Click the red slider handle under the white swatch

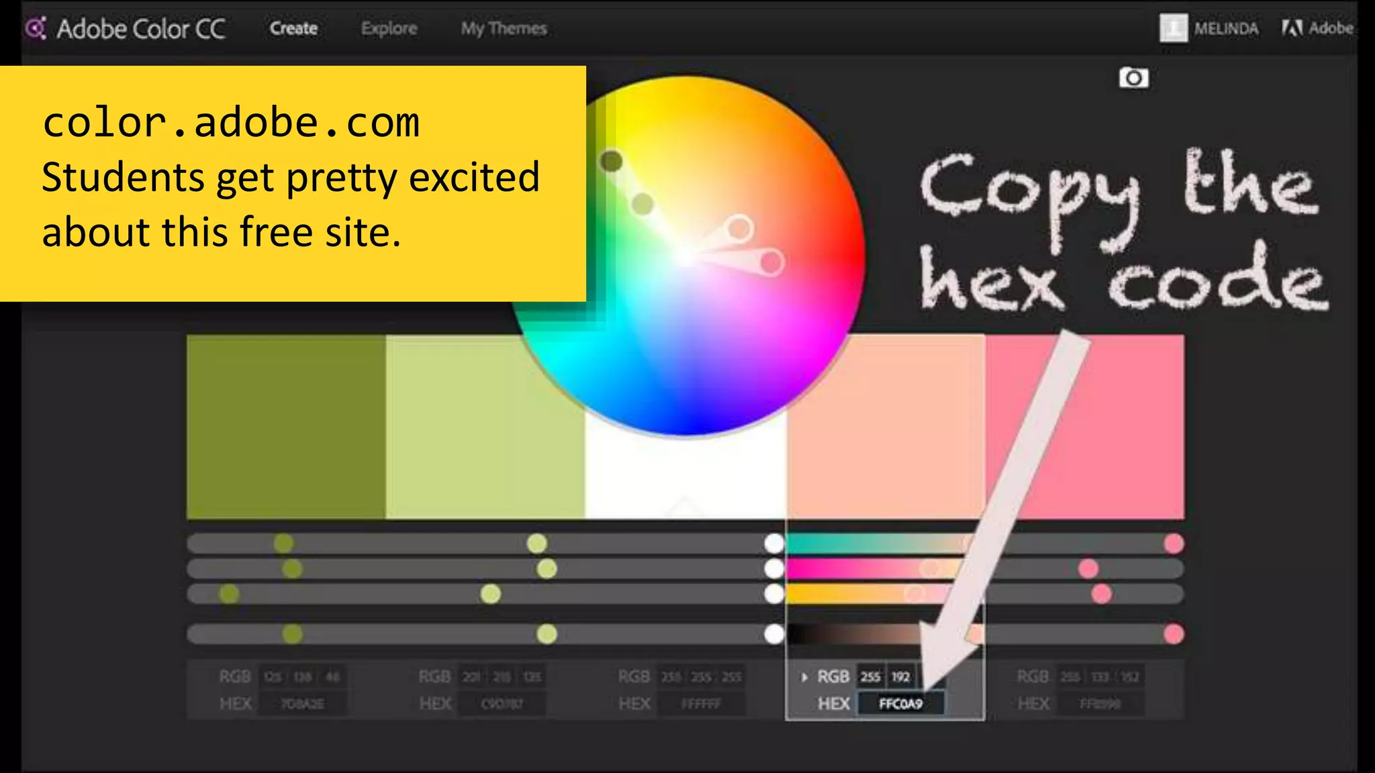coord(774,544)
